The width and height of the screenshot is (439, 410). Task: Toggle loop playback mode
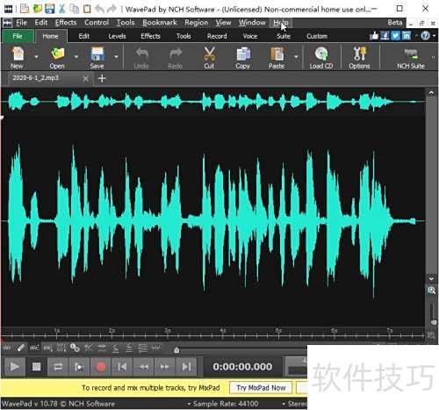click(58, 366)
